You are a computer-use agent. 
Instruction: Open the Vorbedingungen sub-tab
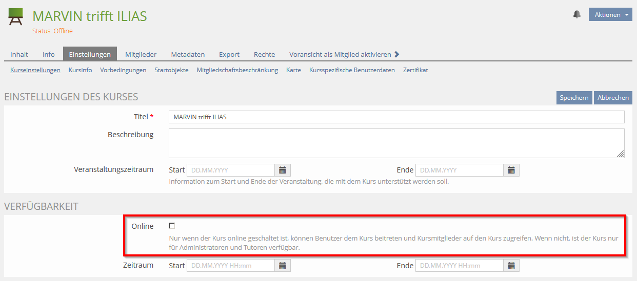123,70
